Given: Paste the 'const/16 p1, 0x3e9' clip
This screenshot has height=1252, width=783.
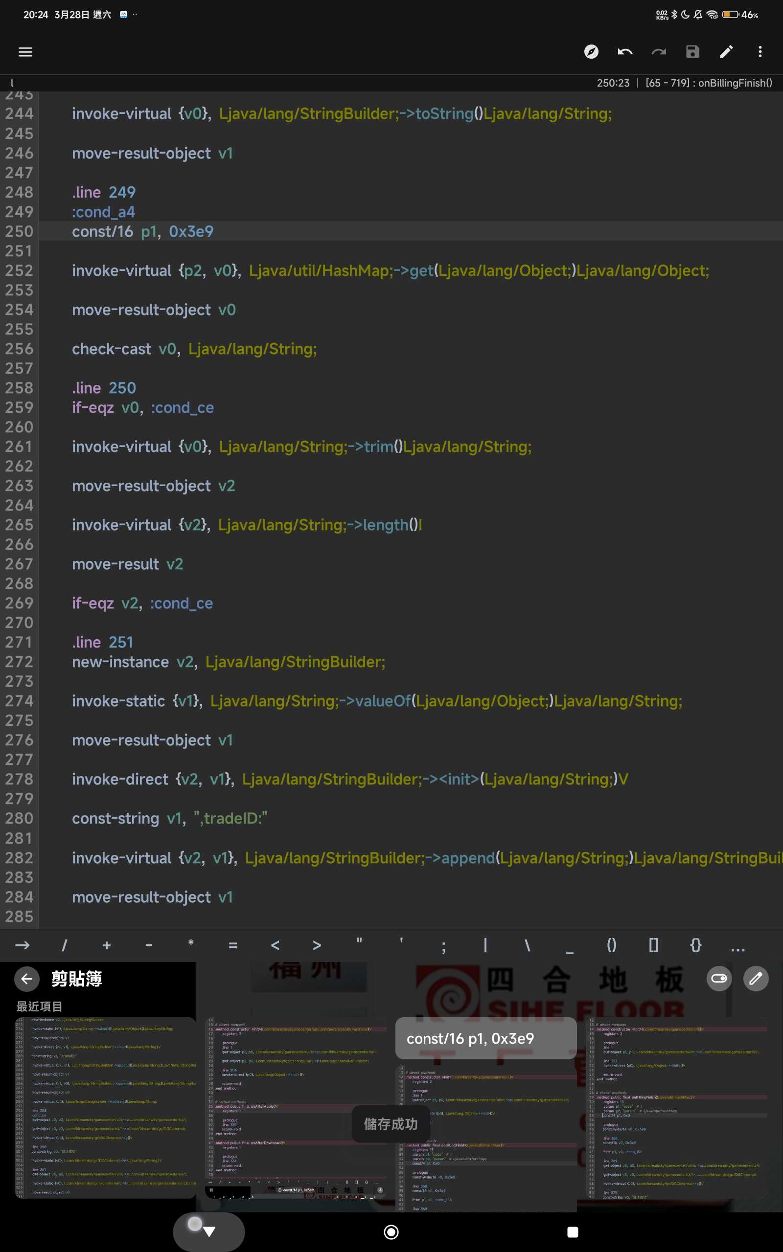Looking at the screenshot, I should [x=485, y=1038].
